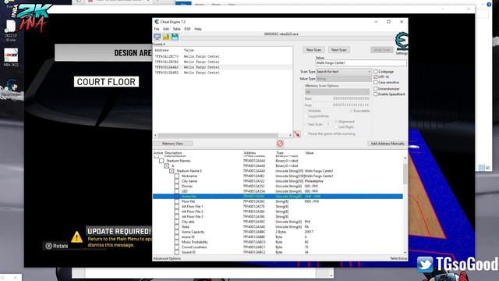Open the Cheat Engine desktop shortcut icon

[11, 86]
